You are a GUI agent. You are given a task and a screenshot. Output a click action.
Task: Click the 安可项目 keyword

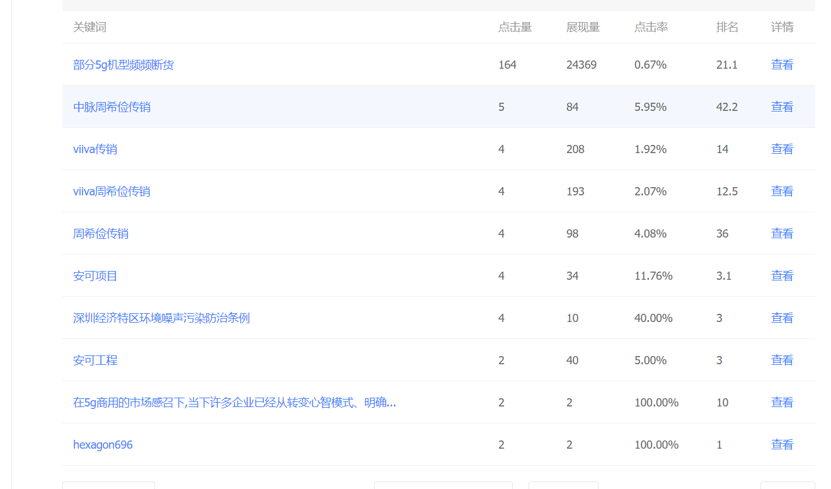pyautogui.click(x=95, y=276)
